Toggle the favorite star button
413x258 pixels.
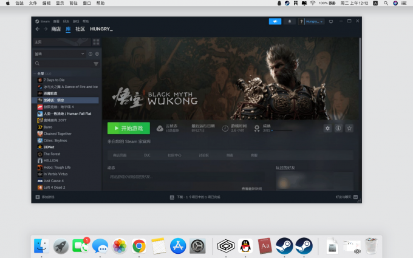(x=349, y=128)
